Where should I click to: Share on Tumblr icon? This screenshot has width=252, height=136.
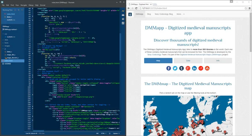pyautogui.click(x=181, y=68)
